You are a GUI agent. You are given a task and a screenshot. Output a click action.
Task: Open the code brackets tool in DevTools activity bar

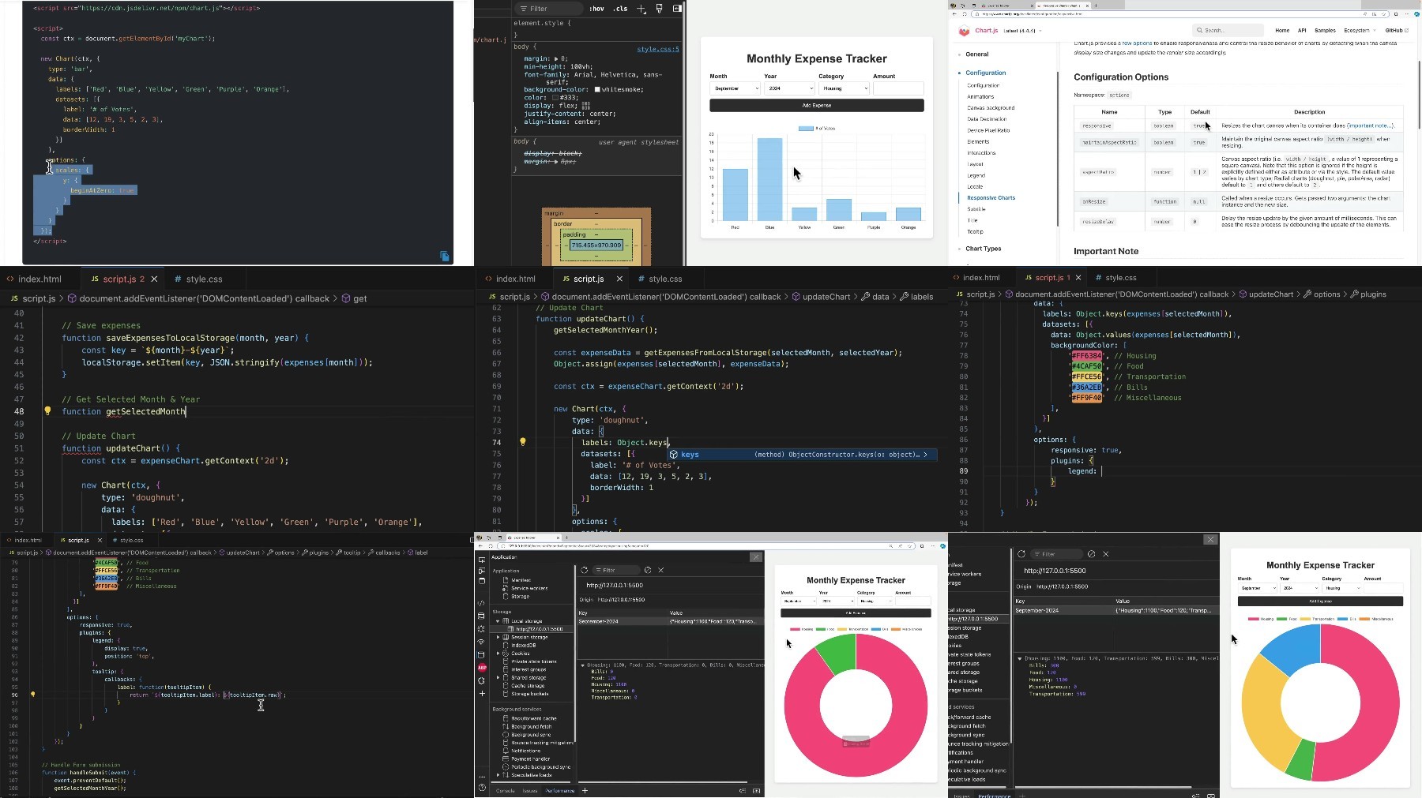482,603
